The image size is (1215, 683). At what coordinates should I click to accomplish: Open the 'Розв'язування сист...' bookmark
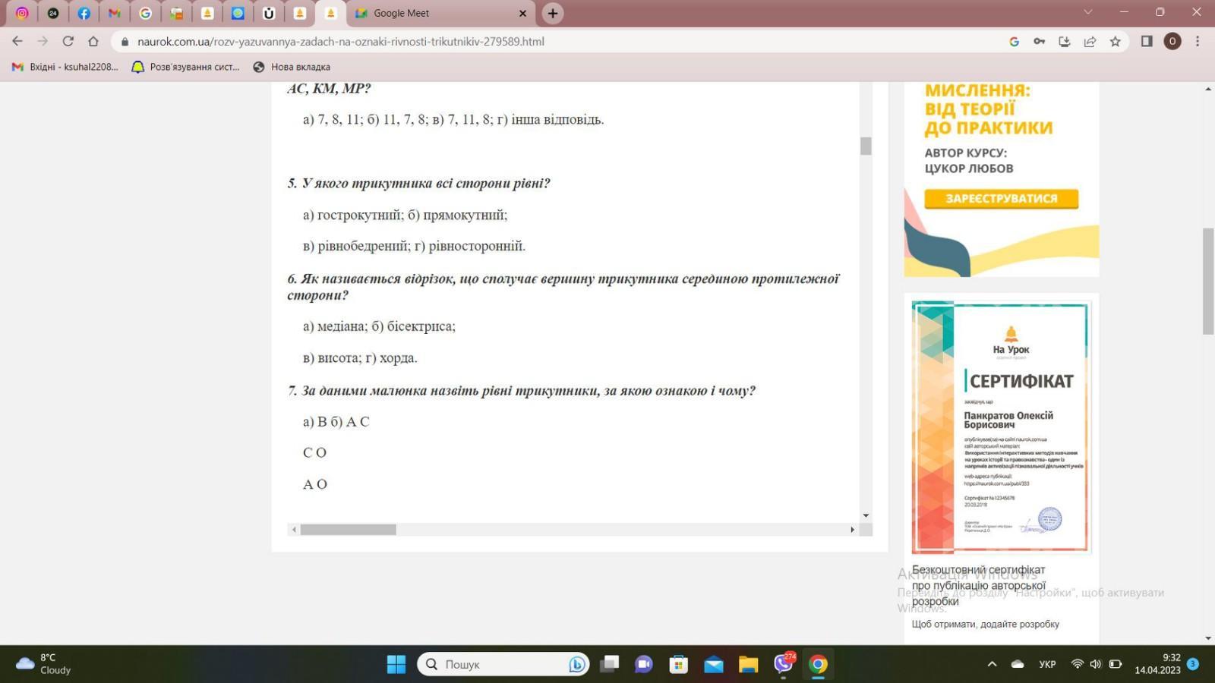tap(186, 67)
